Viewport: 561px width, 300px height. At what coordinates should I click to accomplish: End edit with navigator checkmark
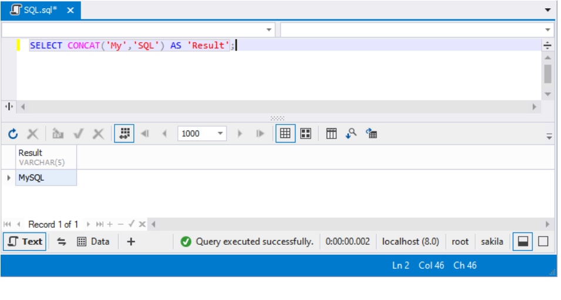(132, 224)
